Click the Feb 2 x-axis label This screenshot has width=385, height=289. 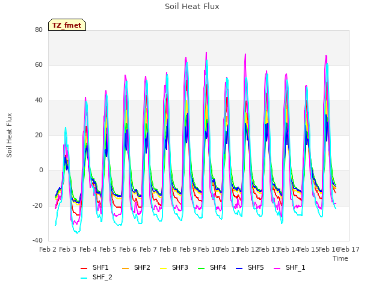coord(48,249)
